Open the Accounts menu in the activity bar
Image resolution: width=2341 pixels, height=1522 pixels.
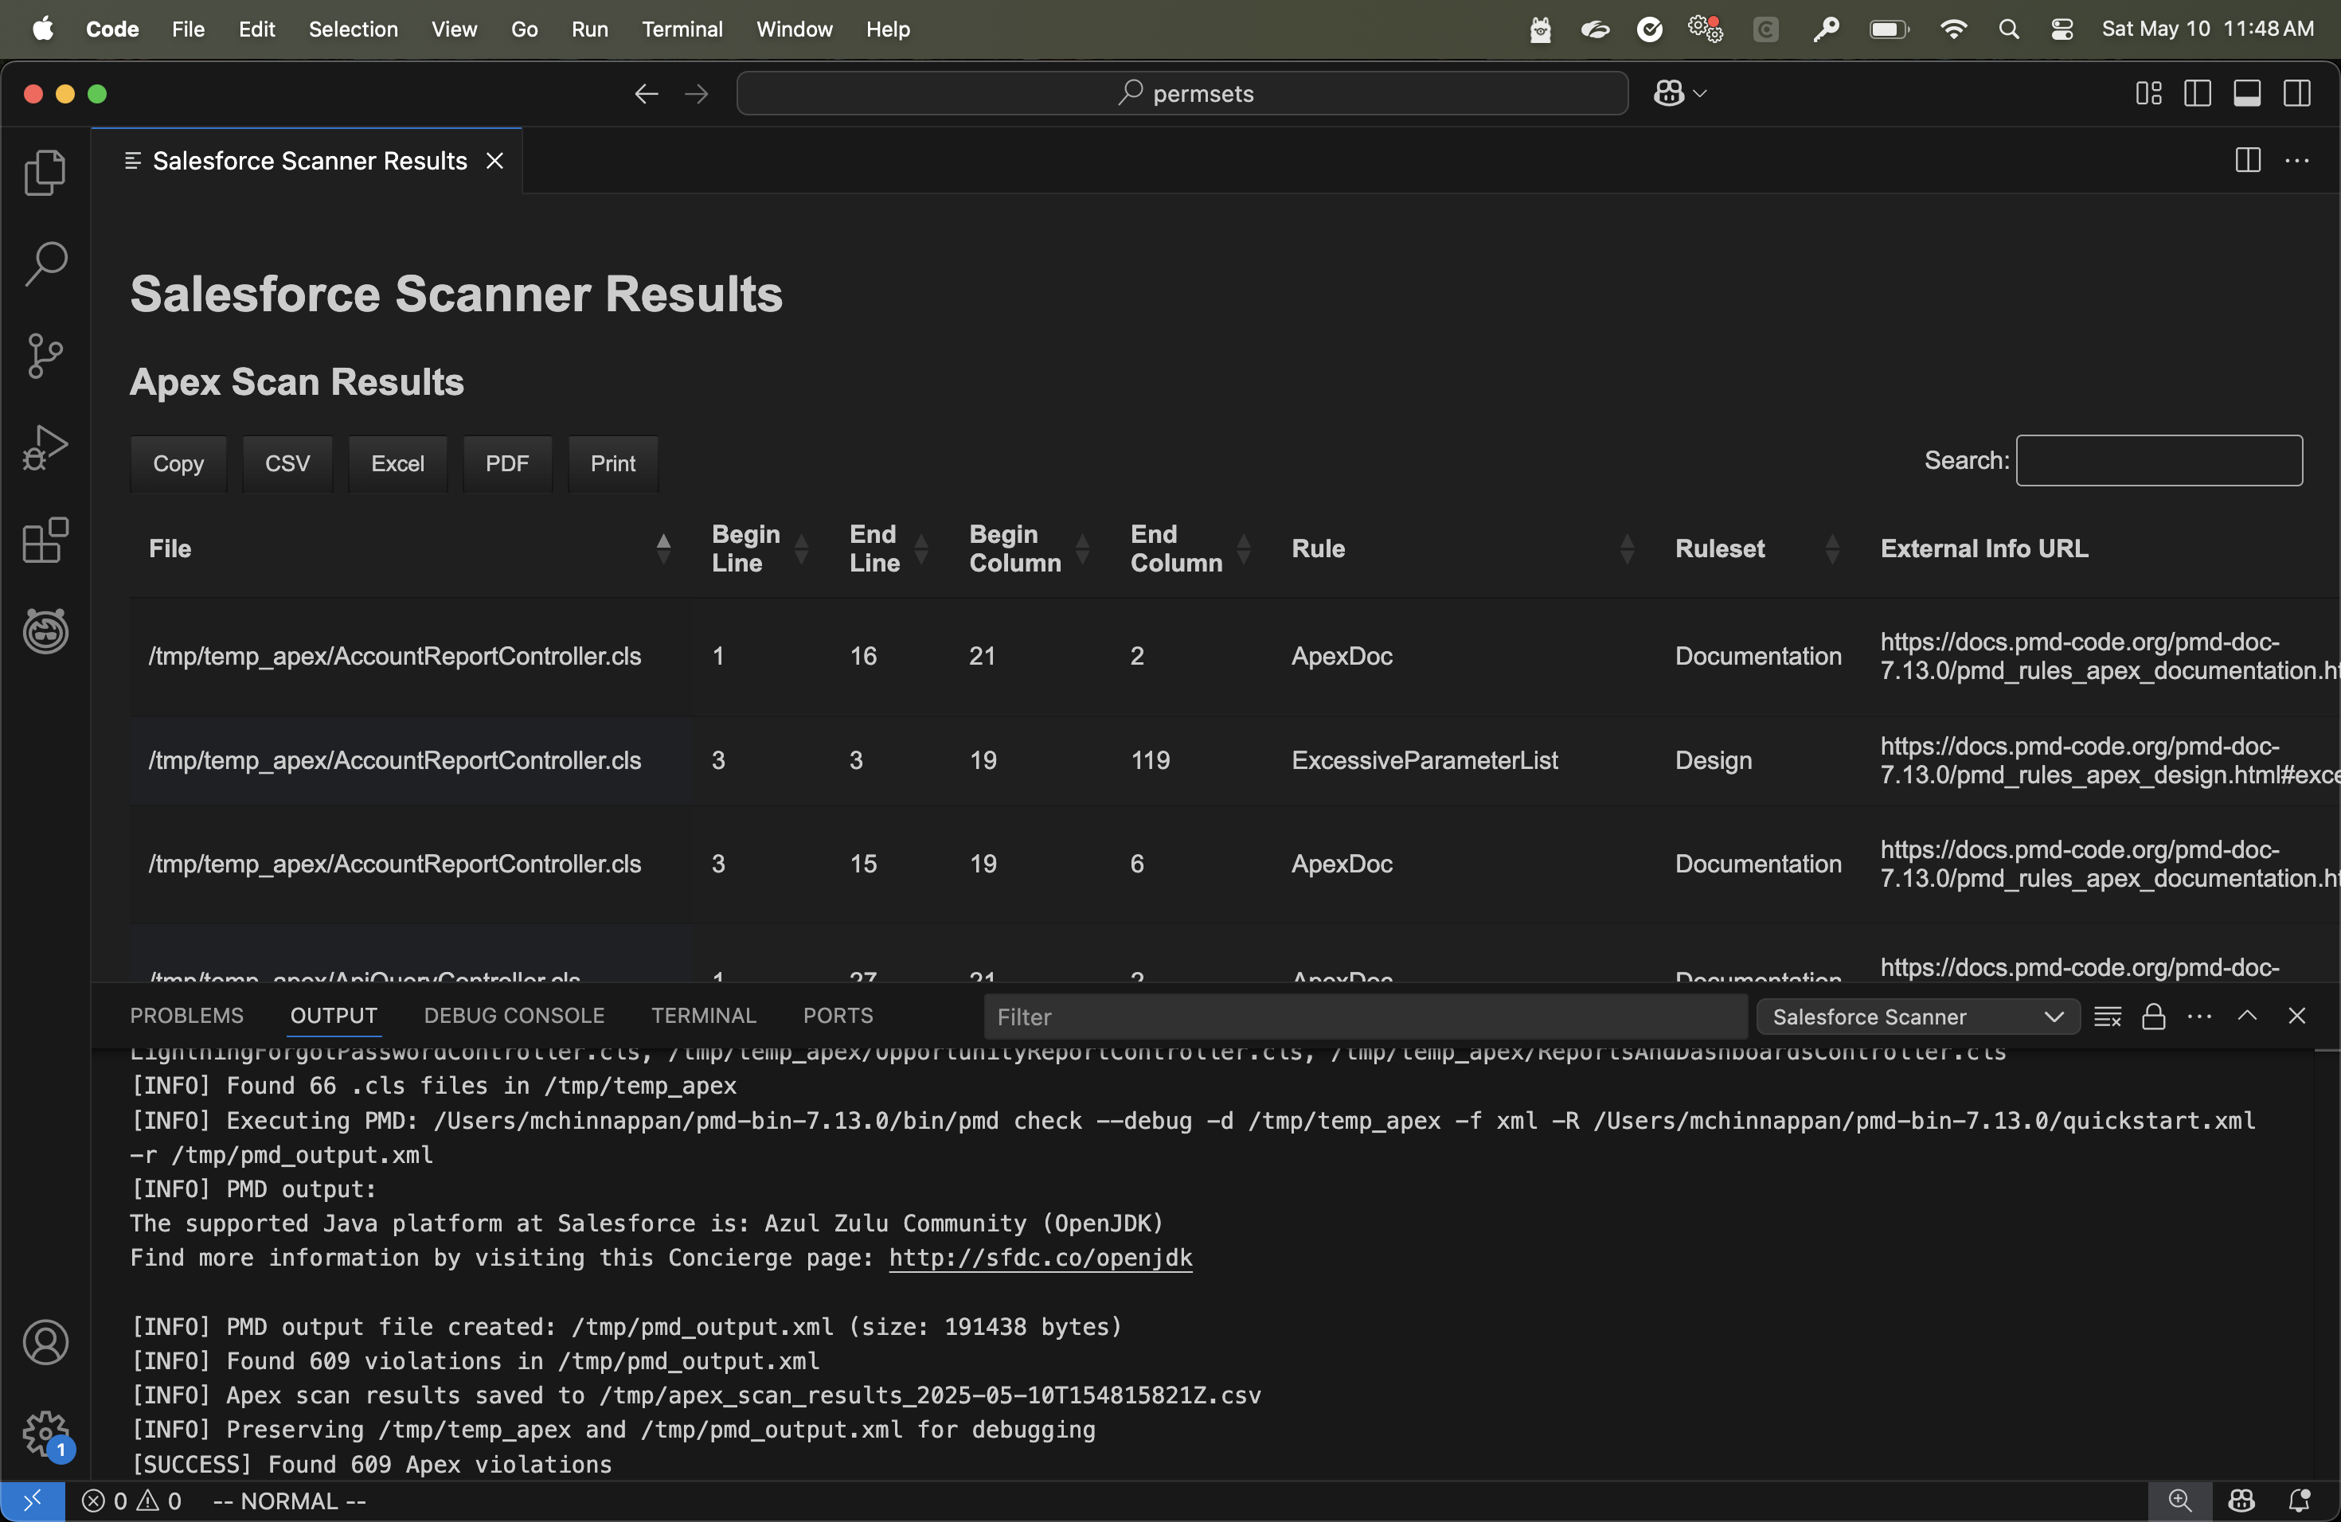45,1342
